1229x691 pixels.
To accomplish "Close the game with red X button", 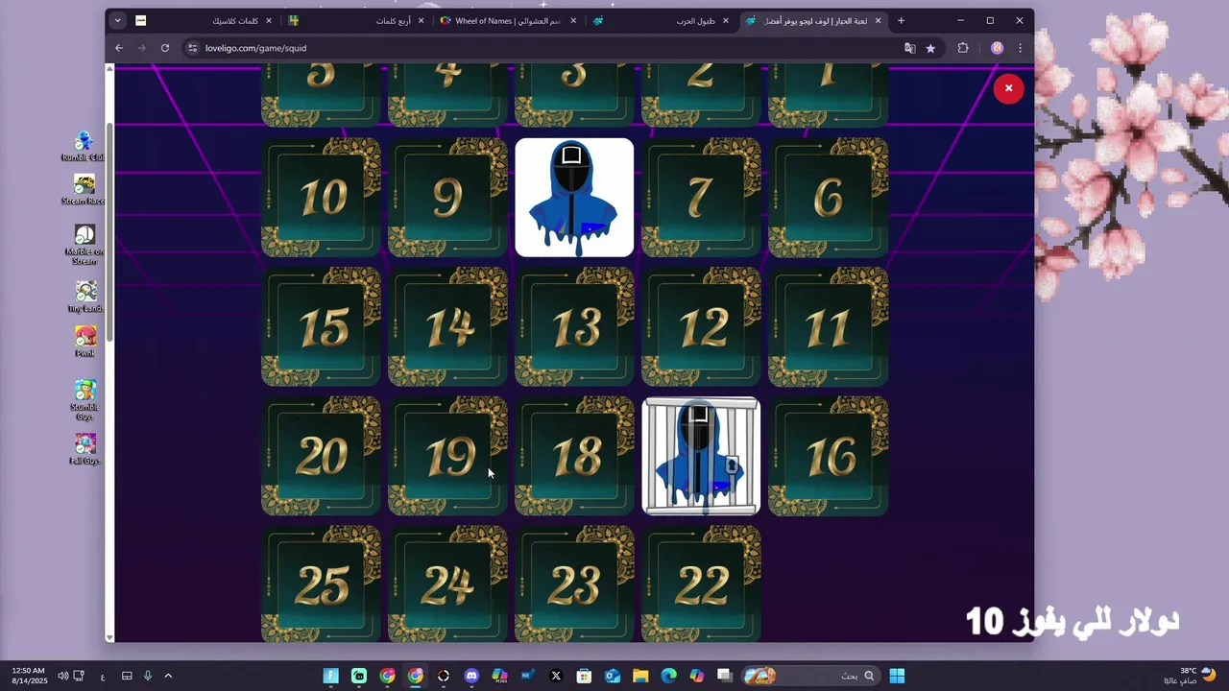I will (x=1008, y=88).
